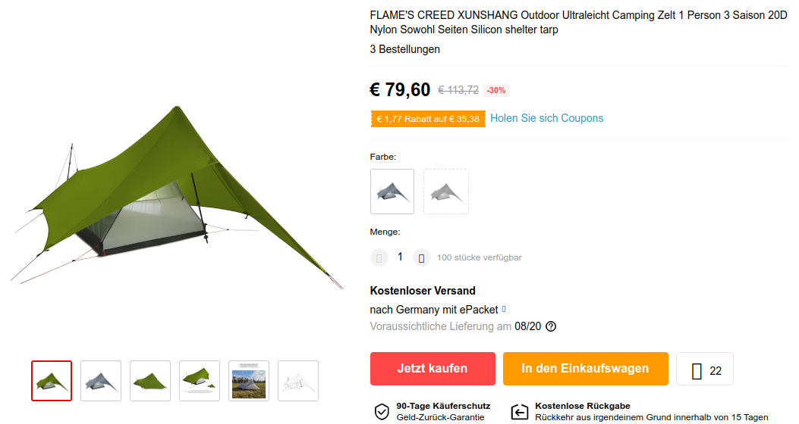The image size is (799, 424).
Task: Select the first green tent thumbnail
Action: 52,381
